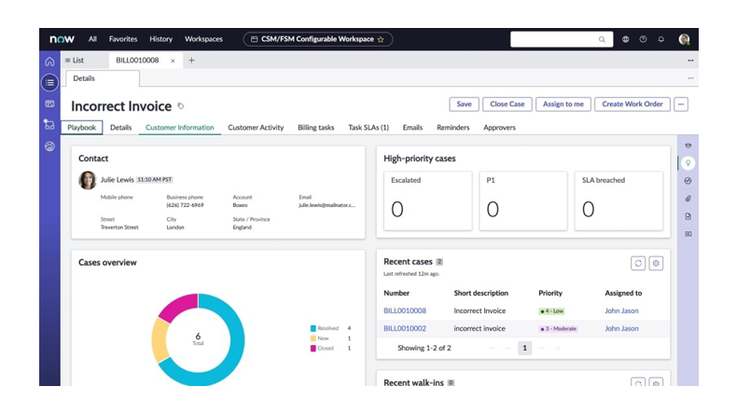Refresh the Recent cases widget
The height and width of the screenshot is (414, 737).
point(638,264)
